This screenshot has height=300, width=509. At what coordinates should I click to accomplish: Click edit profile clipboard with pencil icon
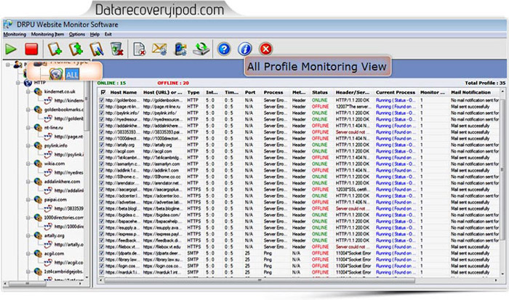(97, 49)
